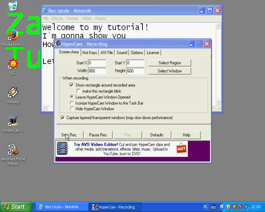Open Format menu in Notatnik
Viewport: 265px width, 212px height.
coord(72,18)
